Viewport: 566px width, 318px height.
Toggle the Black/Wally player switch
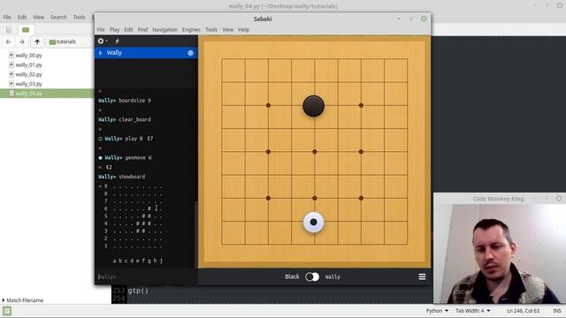point(312,276)
